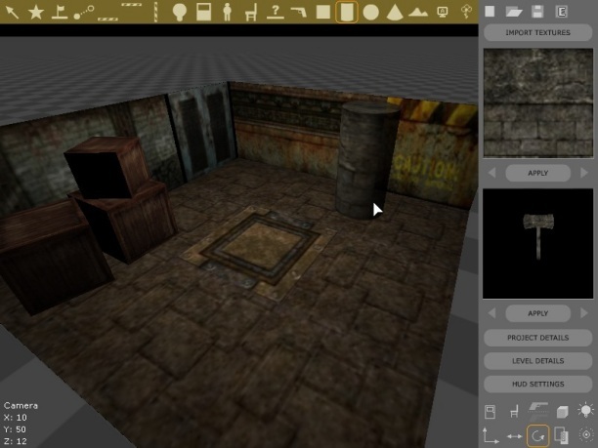Click the square floor hatch in viewport
Screen dimensions: 598x448
tap(259, 251)
